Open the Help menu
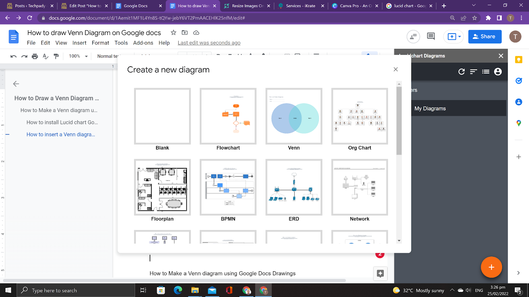 (164, 43)
